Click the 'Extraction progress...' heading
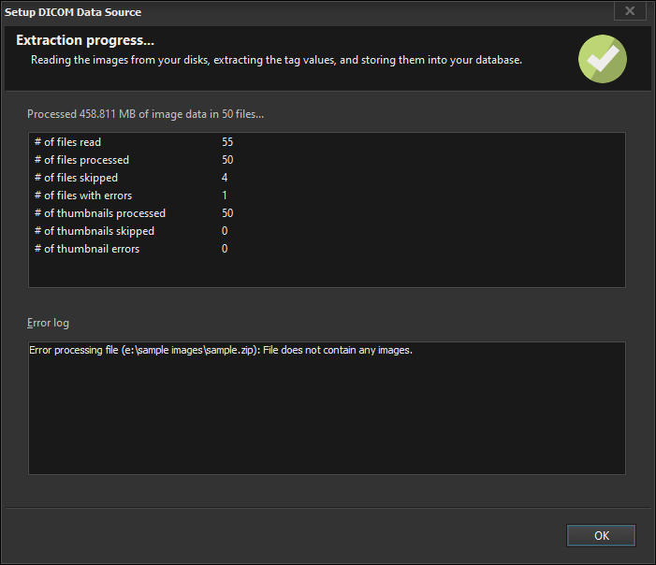The image size is (656, 565). pyautogui.click(x=85, y=41)
